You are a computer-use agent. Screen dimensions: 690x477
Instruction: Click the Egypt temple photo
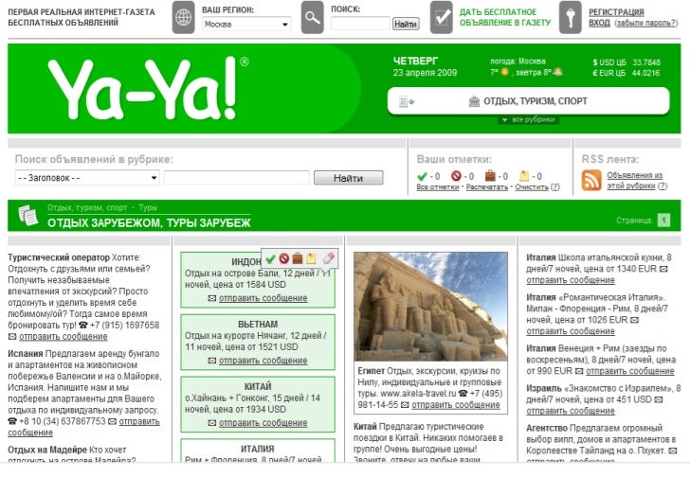[430, 307]
